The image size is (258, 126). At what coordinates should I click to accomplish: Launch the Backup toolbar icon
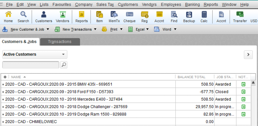[189, 17]
